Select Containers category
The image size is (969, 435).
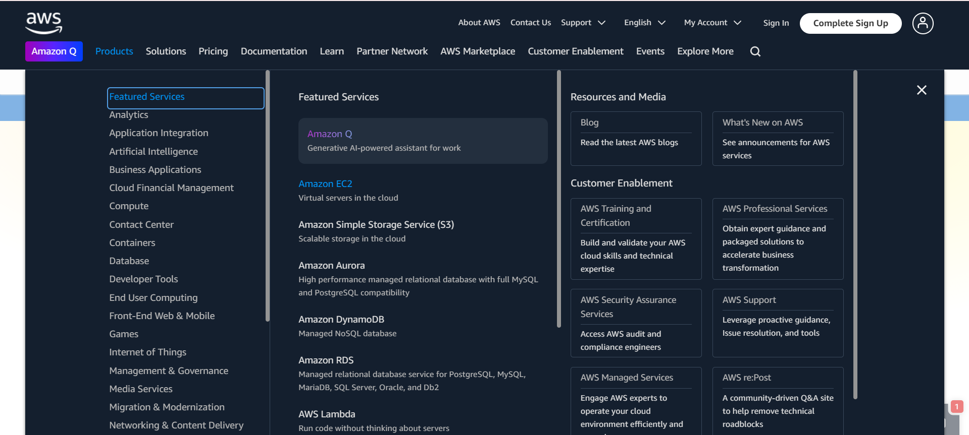tap(132, 243)
